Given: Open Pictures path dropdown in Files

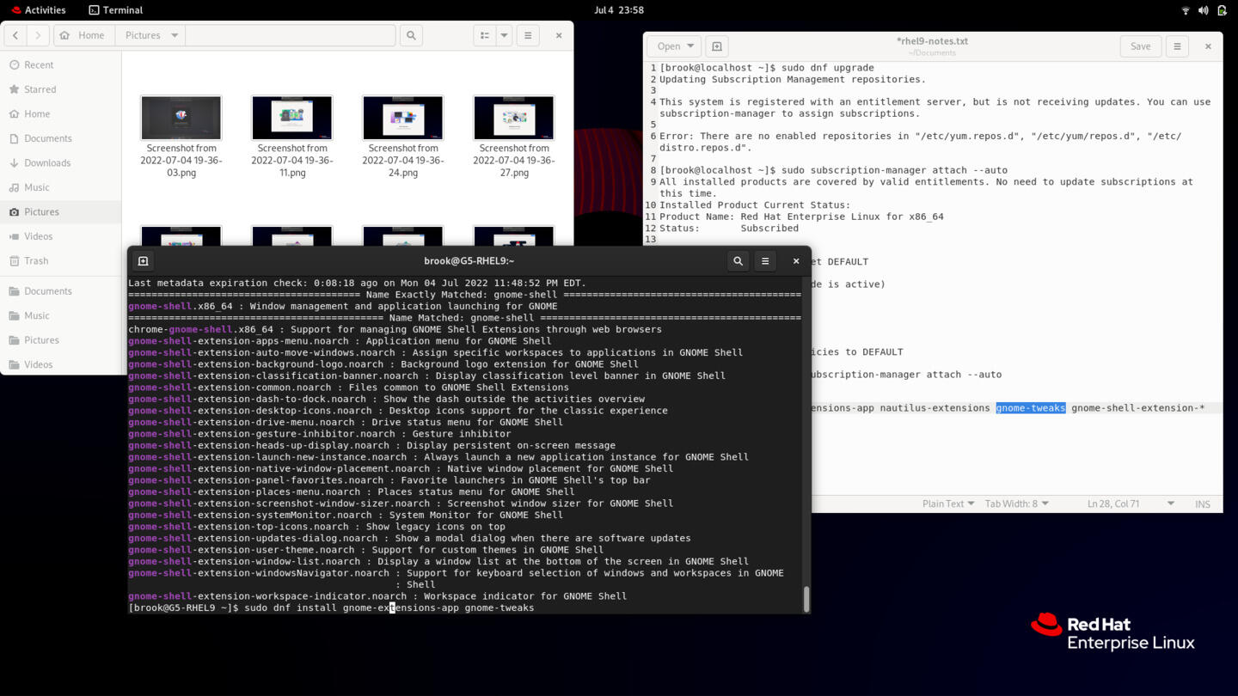Looking at the screenshot, I should coord(151,35).
